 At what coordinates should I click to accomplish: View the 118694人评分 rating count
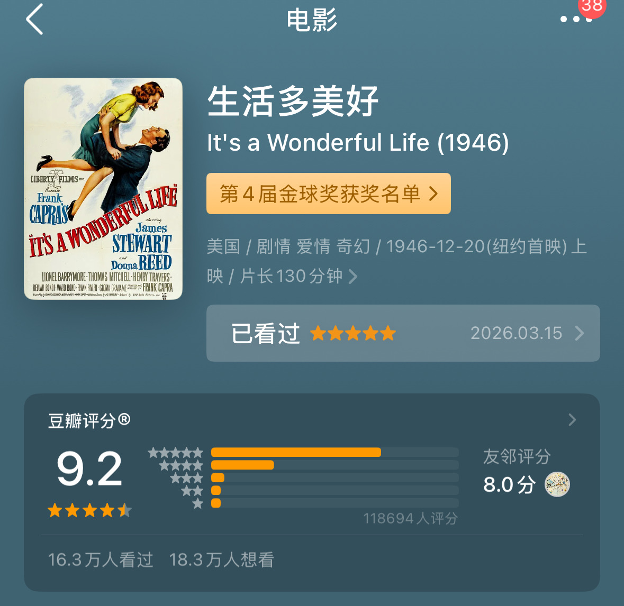[x=410, y=518]
